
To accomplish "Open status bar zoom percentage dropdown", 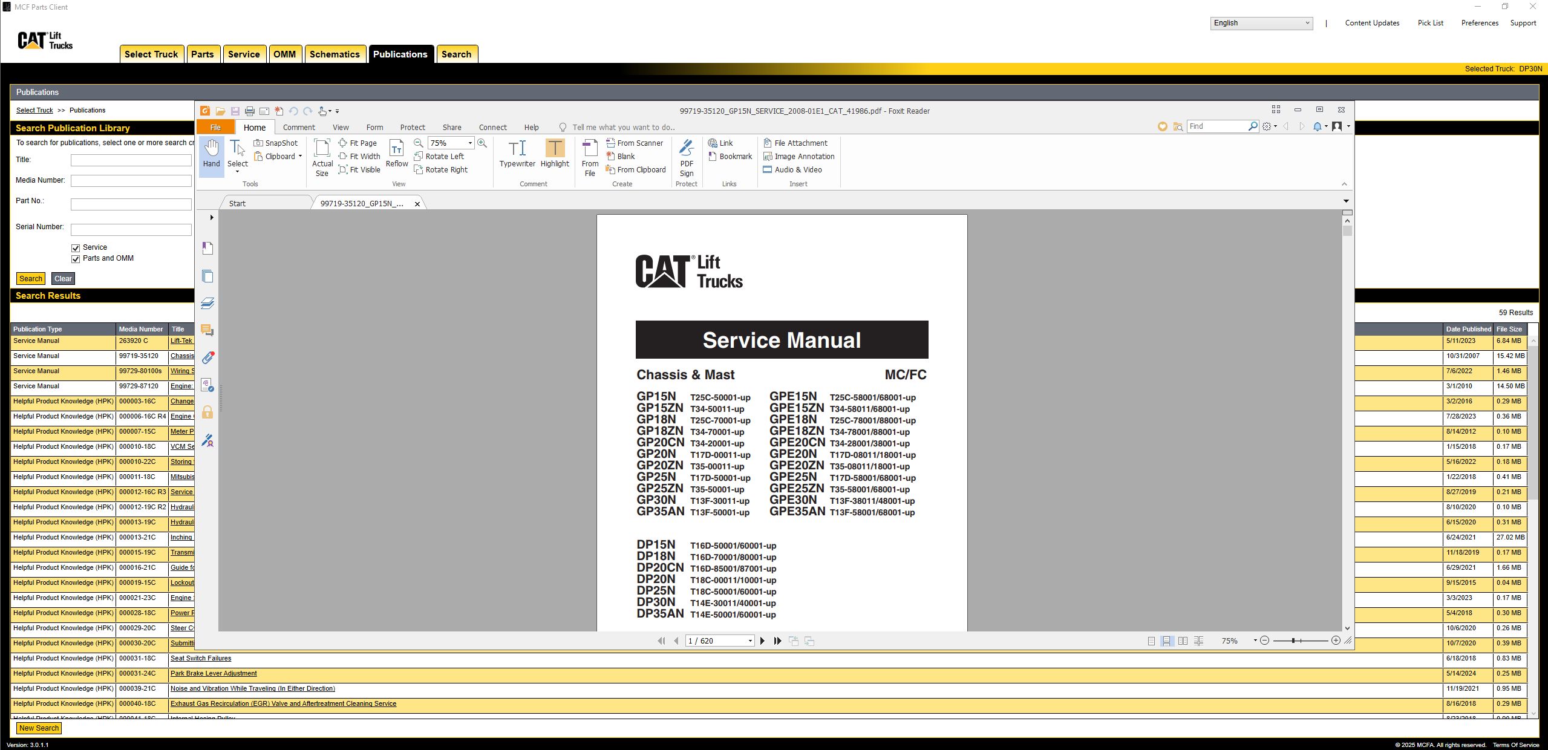I will (x=1255, y=641).
